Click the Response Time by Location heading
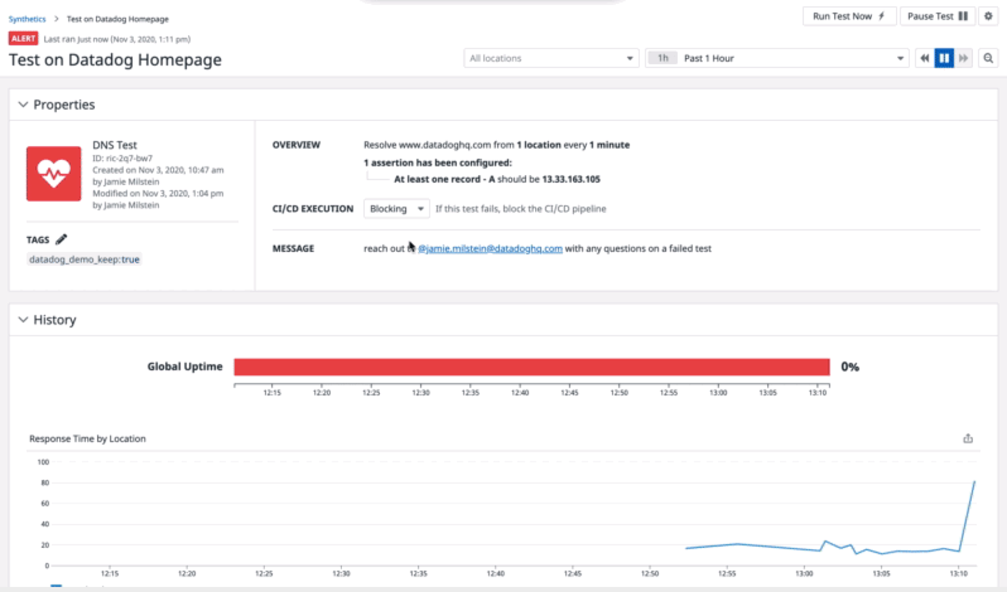Screen dimensions: 1007x592 click(x=87, y=439)
